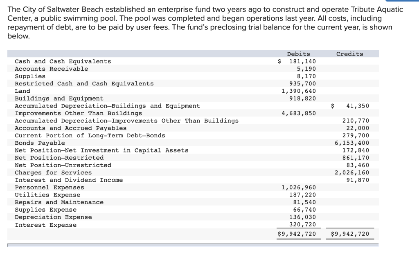Click the 'Debits' column header
Viewport: 419px width, 257px height.
pos(298,54)
